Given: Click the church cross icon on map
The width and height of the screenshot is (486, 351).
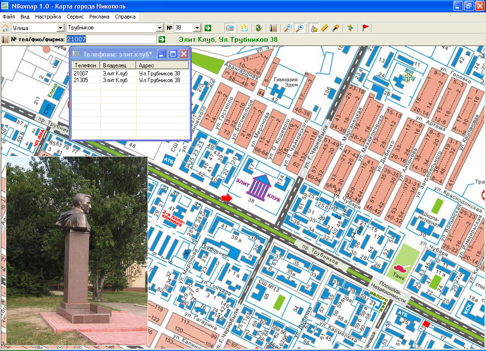Looking at the screenshot, I should [408, 76].
